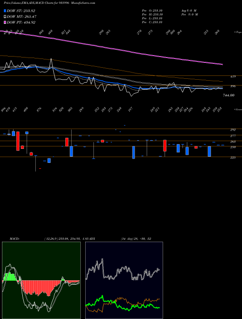Click the '<Tops' axis label
The width and height of the screenshot is (242, 319).
pyautogui.click(x=238, y=32)
